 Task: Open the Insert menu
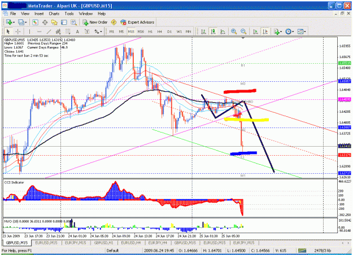pos(39,14)
